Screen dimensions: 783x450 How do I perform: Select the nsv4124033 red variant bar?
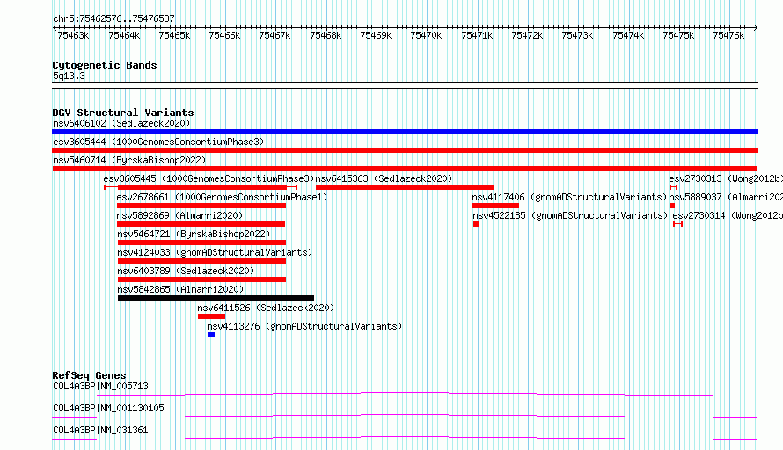click(201, 261)
